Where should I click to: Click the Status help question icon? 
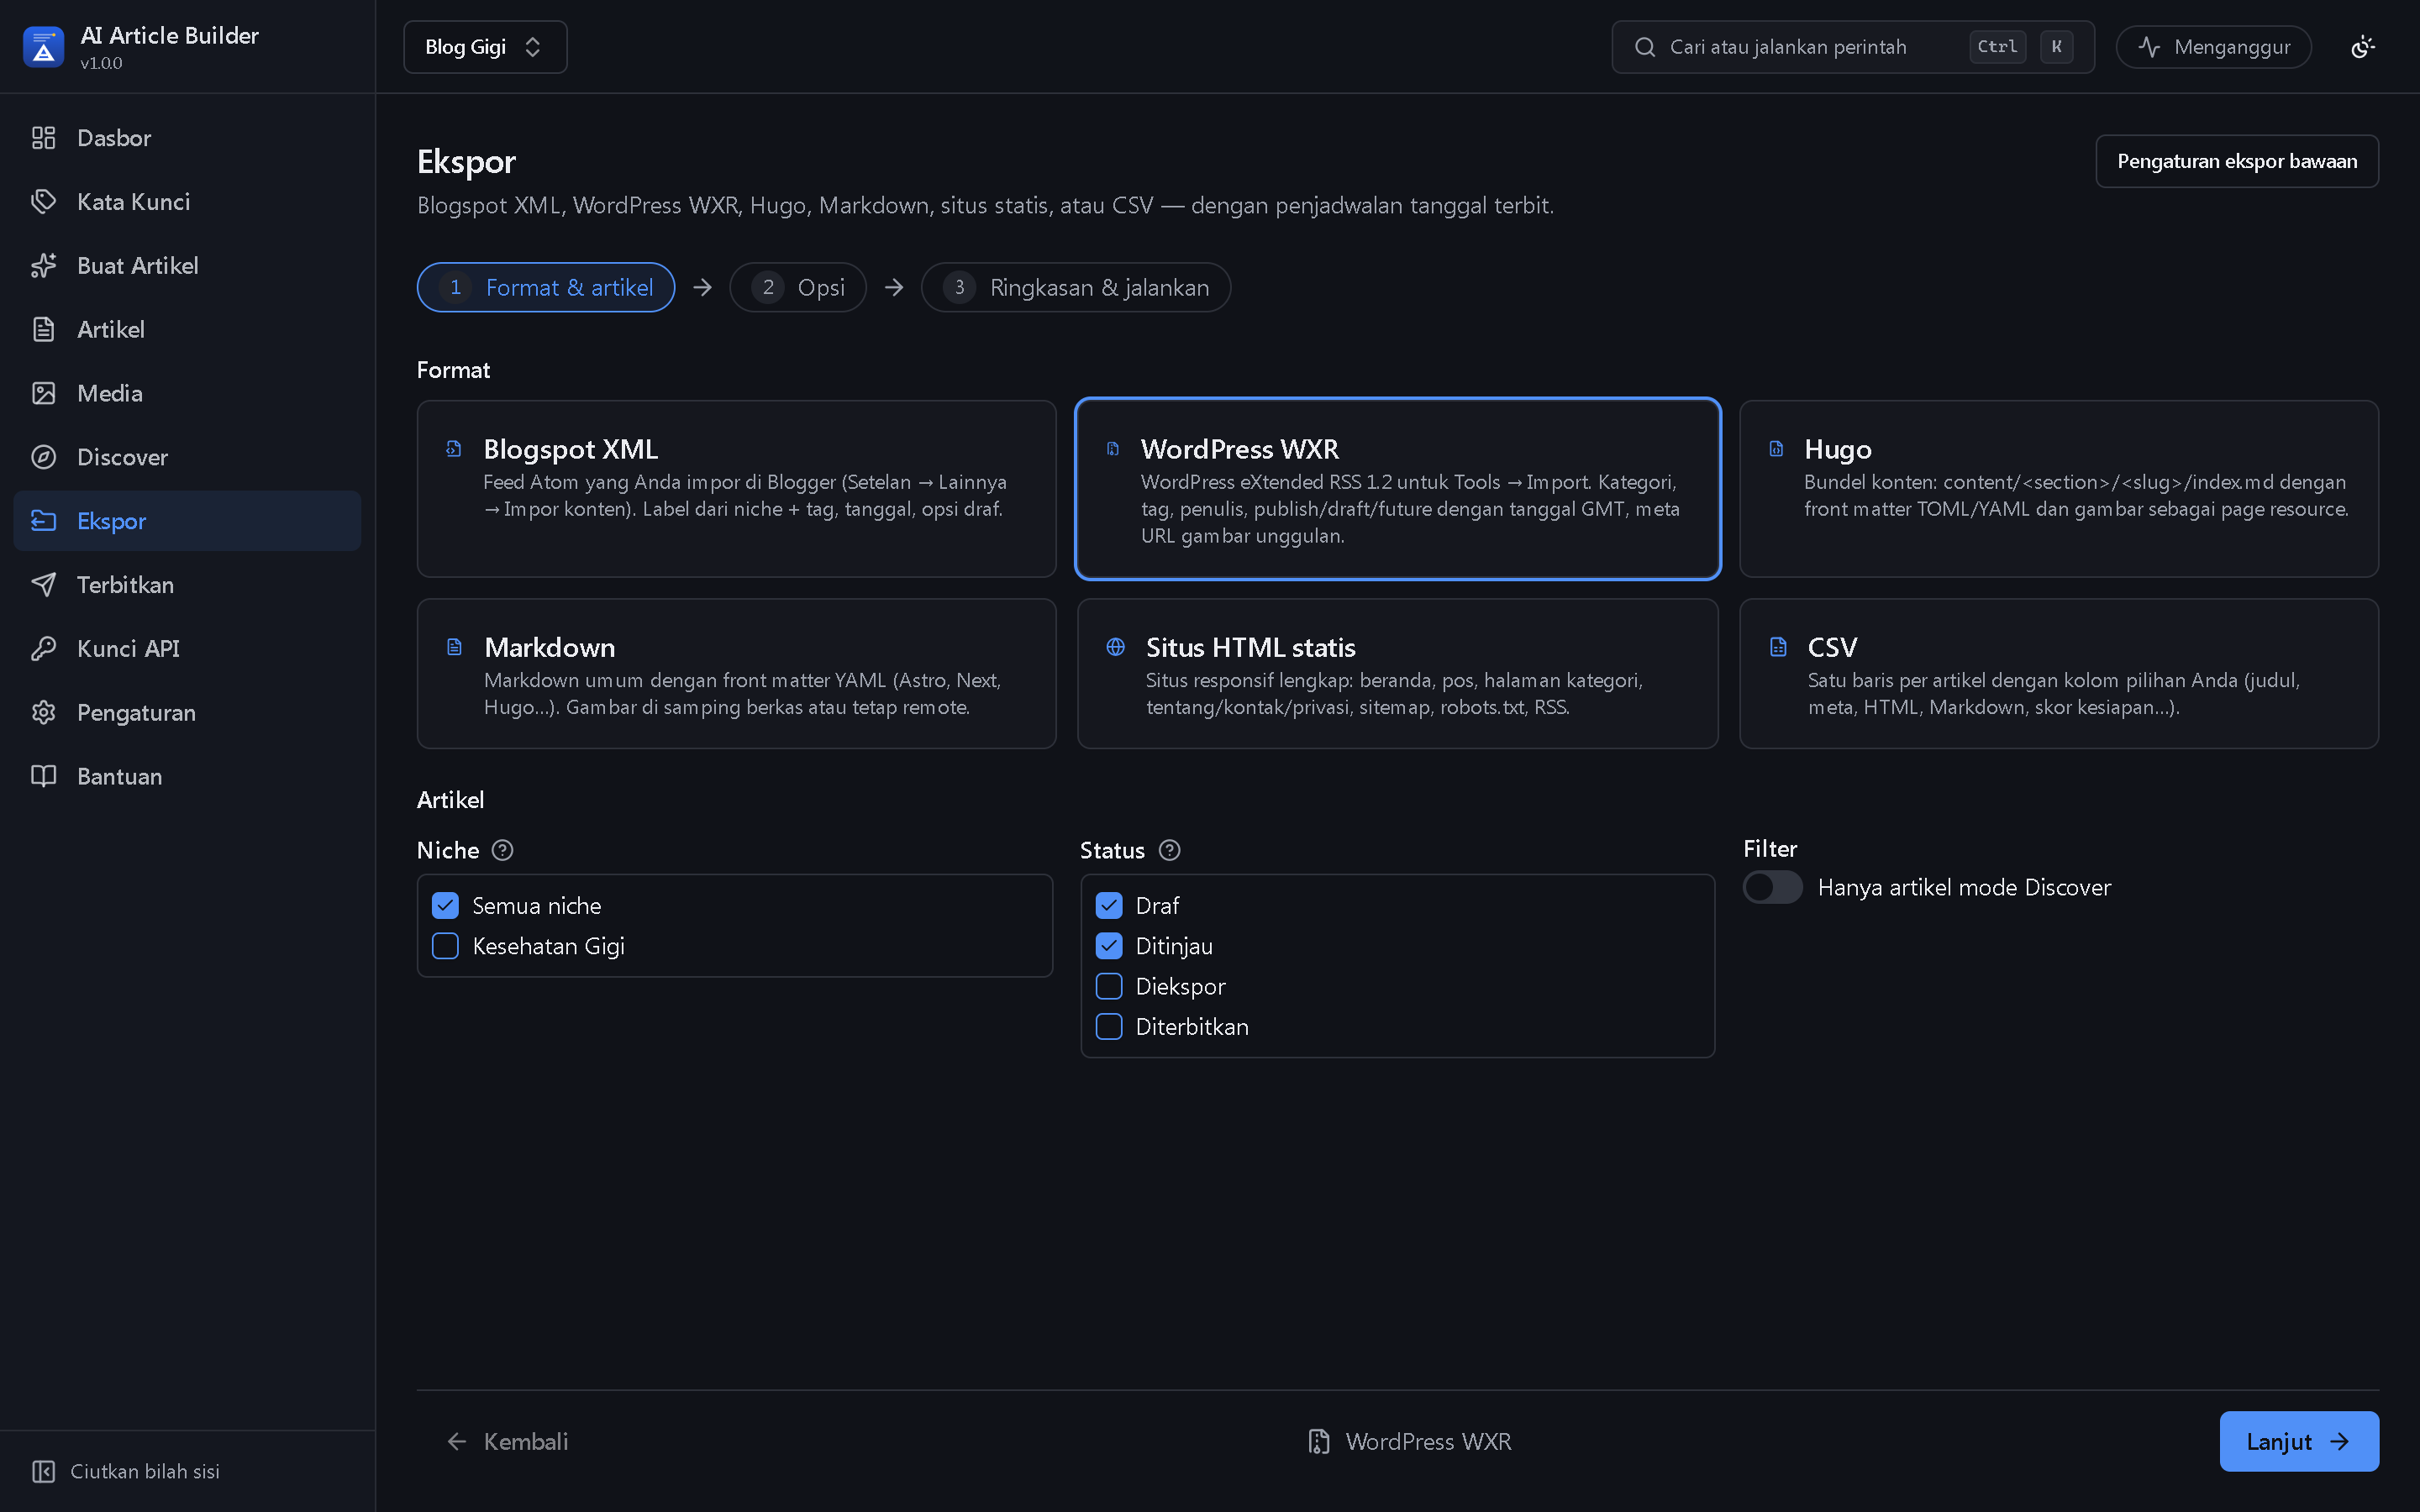1169,850
